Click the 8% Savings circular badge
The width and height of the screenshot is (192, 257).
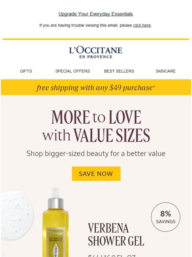[165, 217]
